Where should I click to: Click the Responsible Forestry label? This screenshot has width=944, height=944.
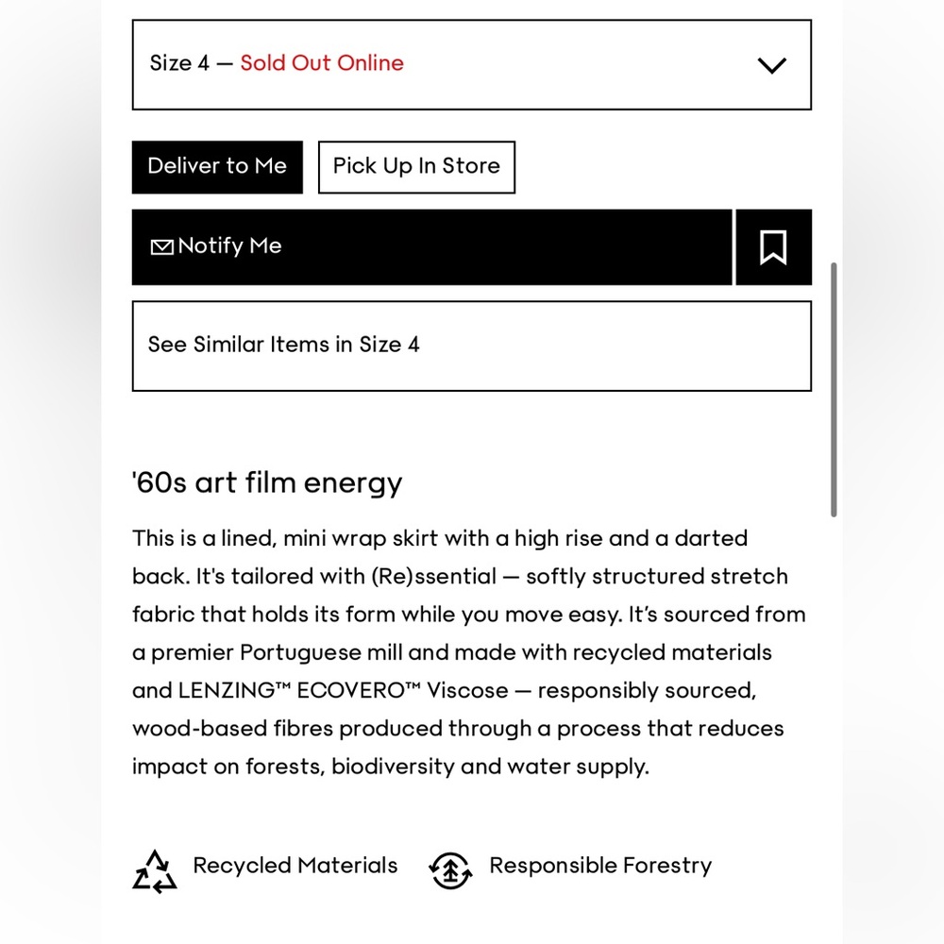[600, 866]
